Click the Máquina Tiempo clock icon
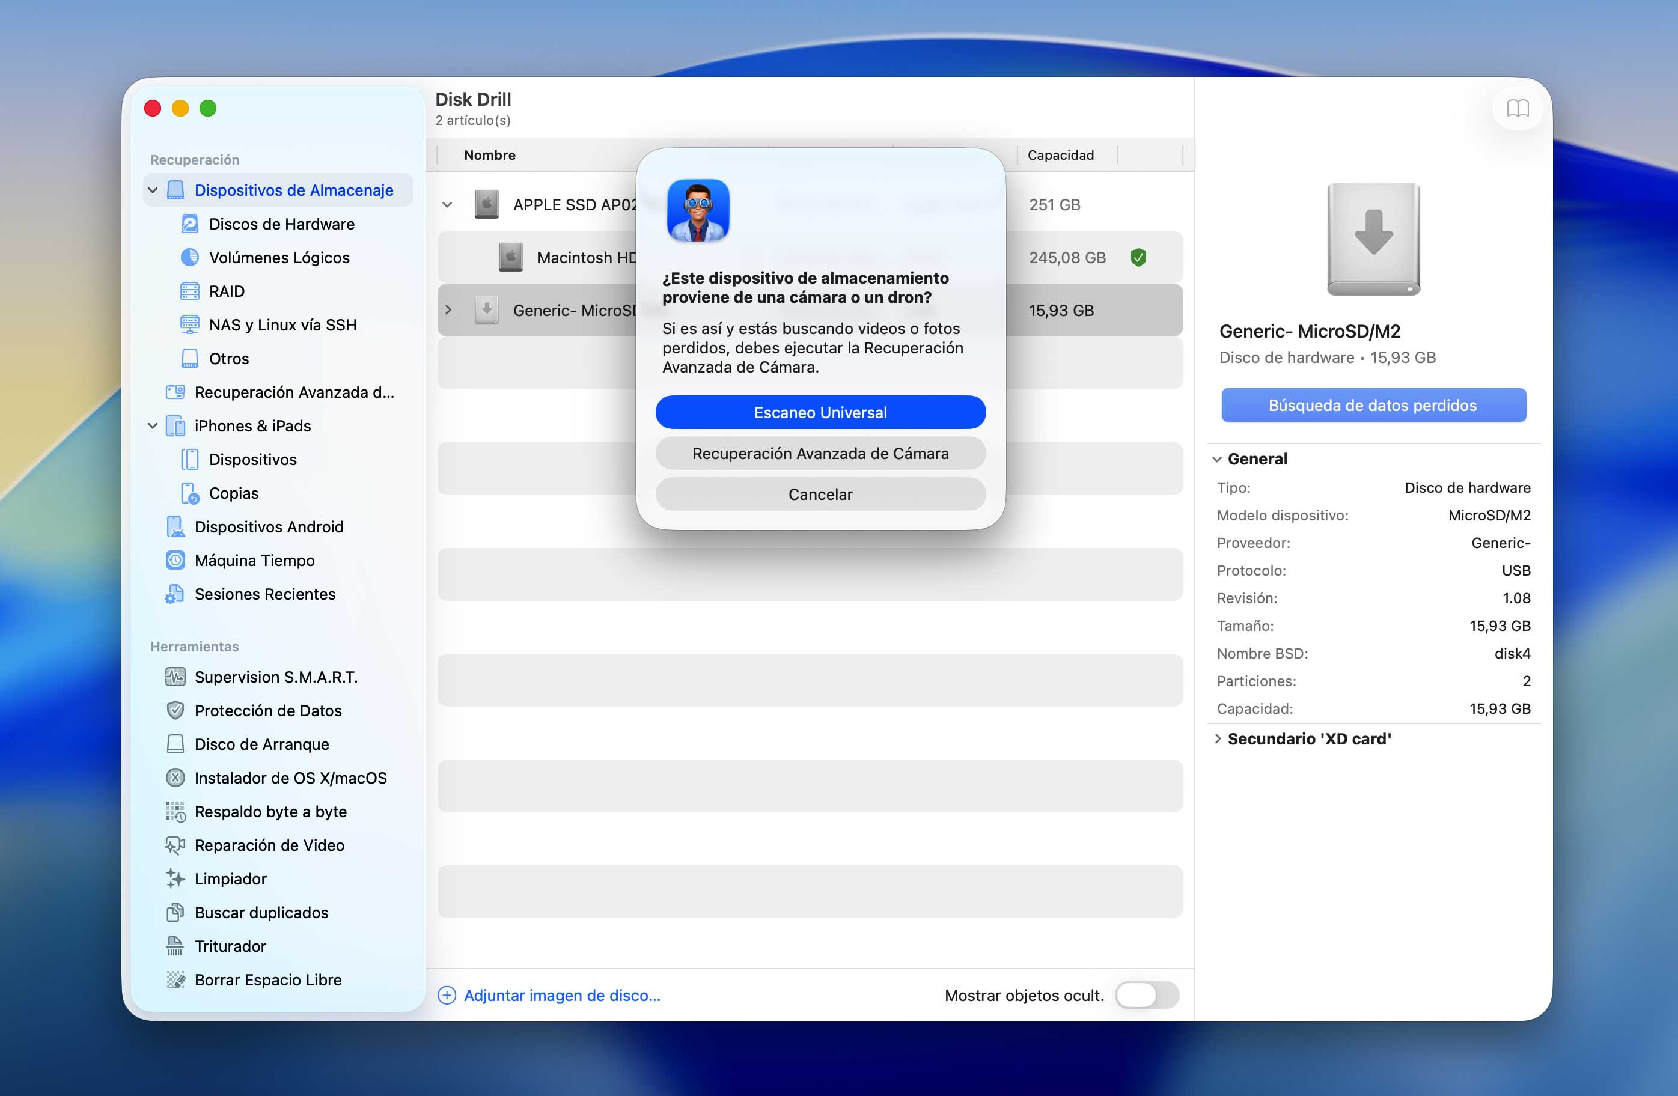1678x1096 pixels. (175, 561)
